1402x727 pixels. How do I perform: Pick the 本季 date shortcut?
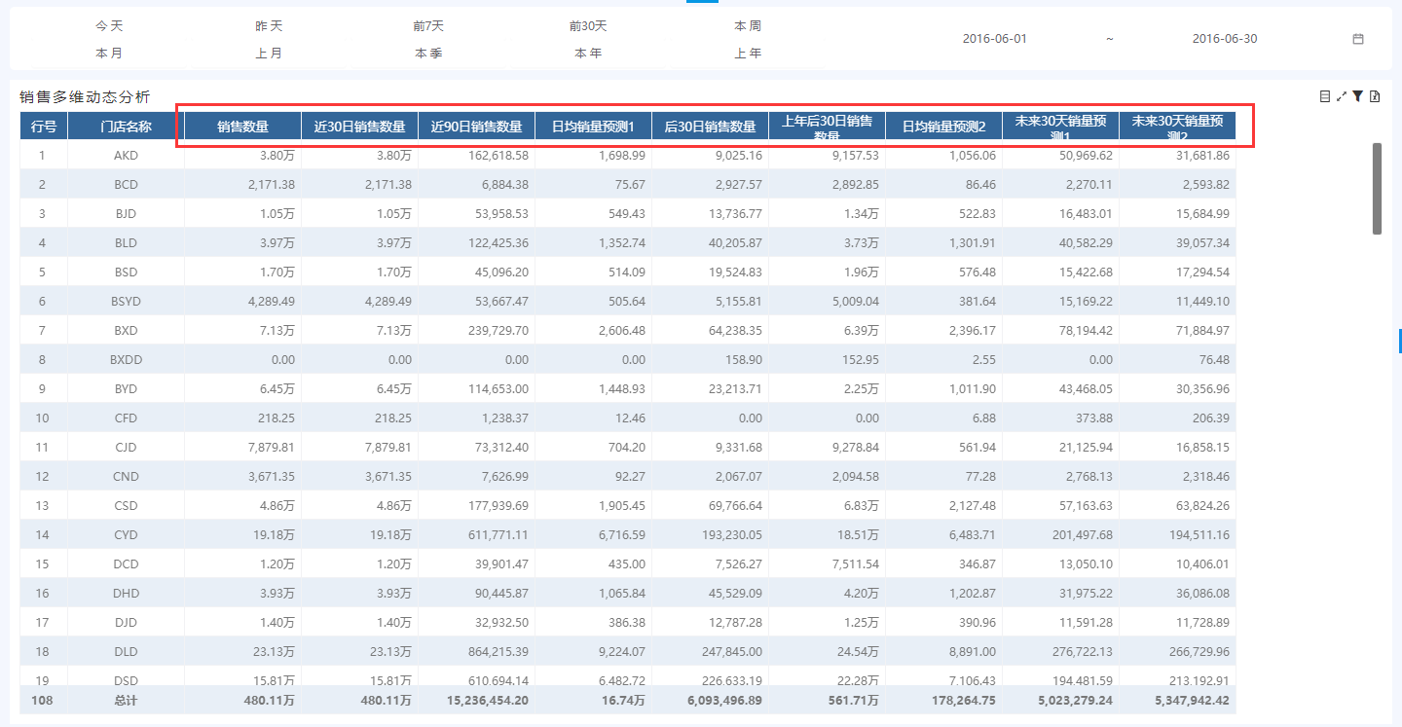click(428, 54)
